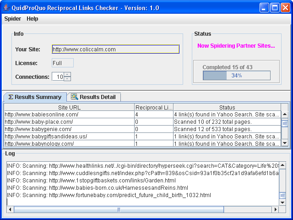
Task: Increase the Connections spinner value
Action: [67, 75]
